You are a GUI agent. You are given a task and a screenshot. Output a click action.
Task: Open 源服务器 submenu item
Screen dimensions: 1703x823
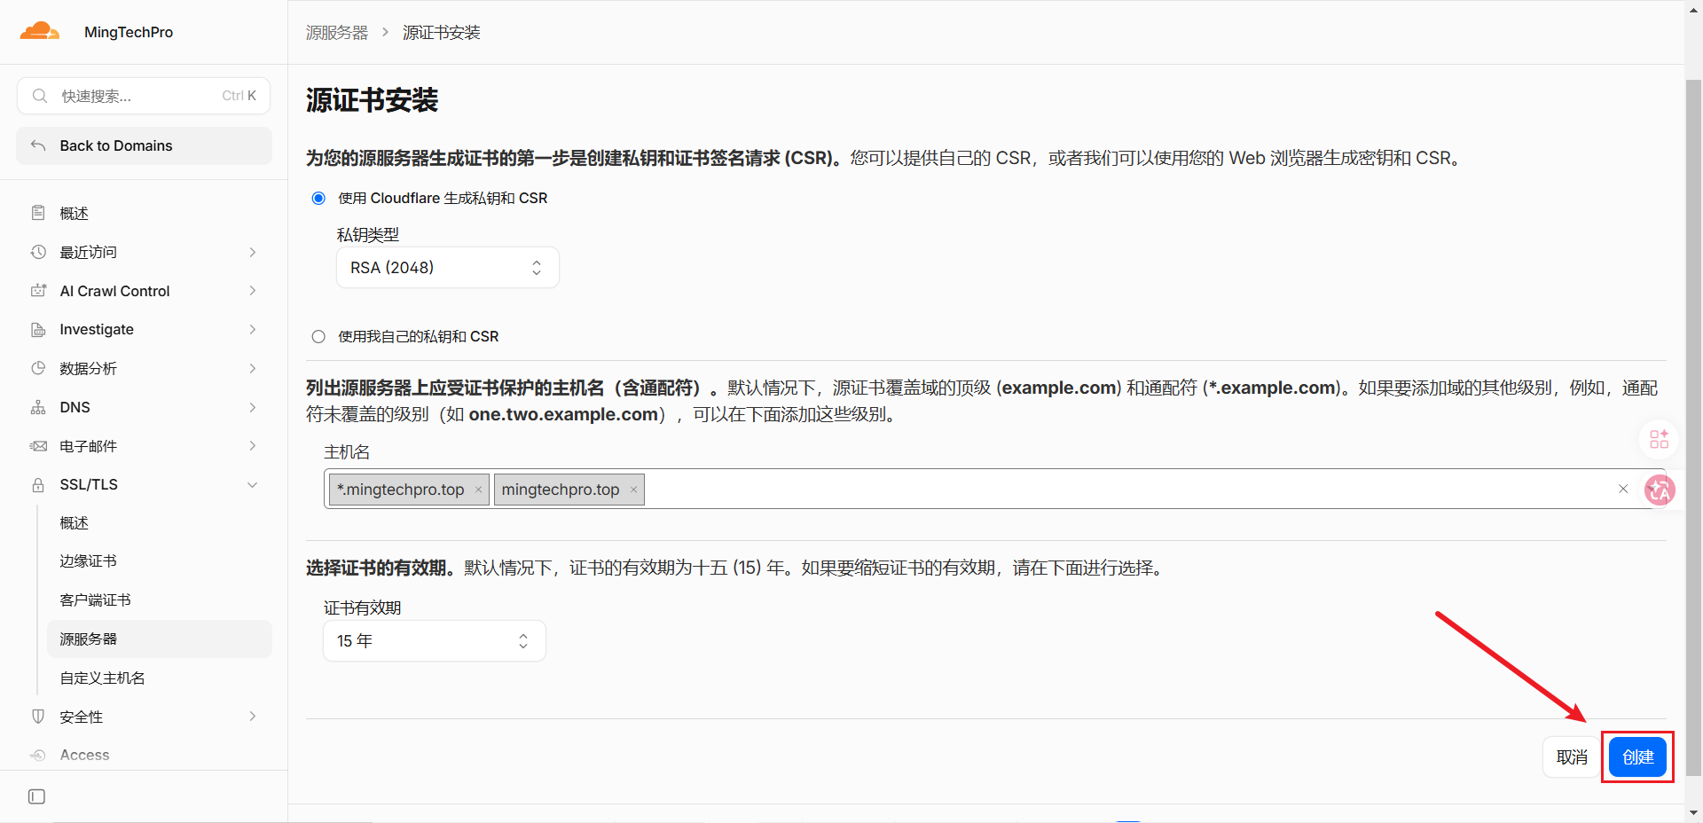(x=160, y=639)
